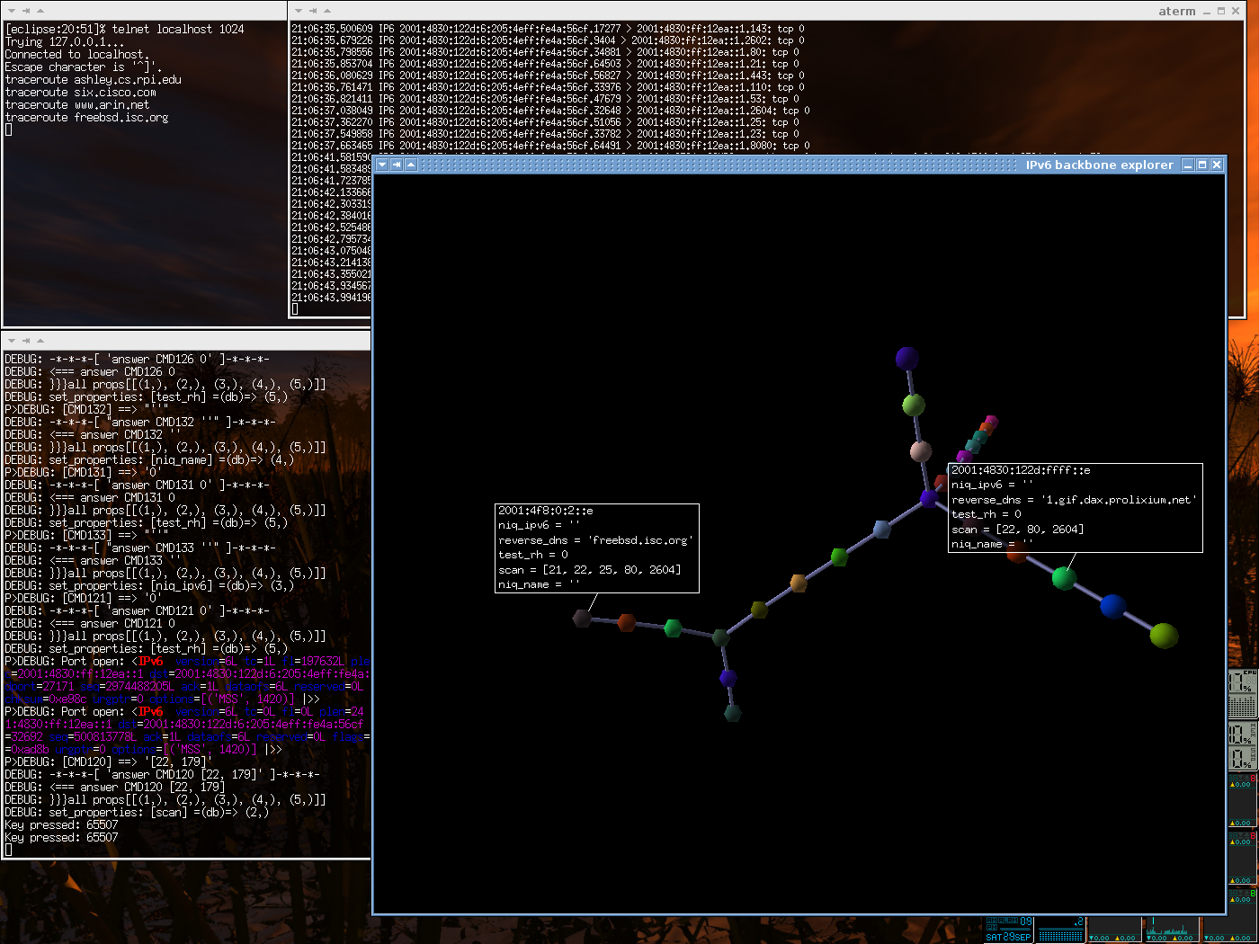This screenshot has width=1259, height=944.
Task: Select the blue sphere node on the right branch
Action: [x=1112, y=606]
